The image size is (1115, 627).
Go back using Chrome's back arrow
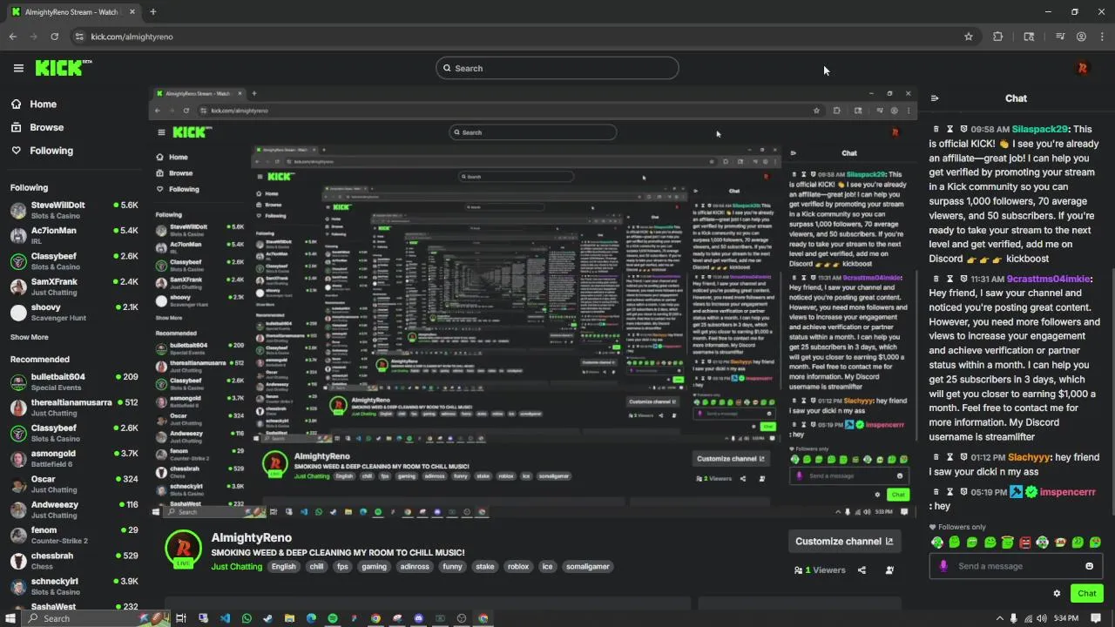tap(12, 37)
